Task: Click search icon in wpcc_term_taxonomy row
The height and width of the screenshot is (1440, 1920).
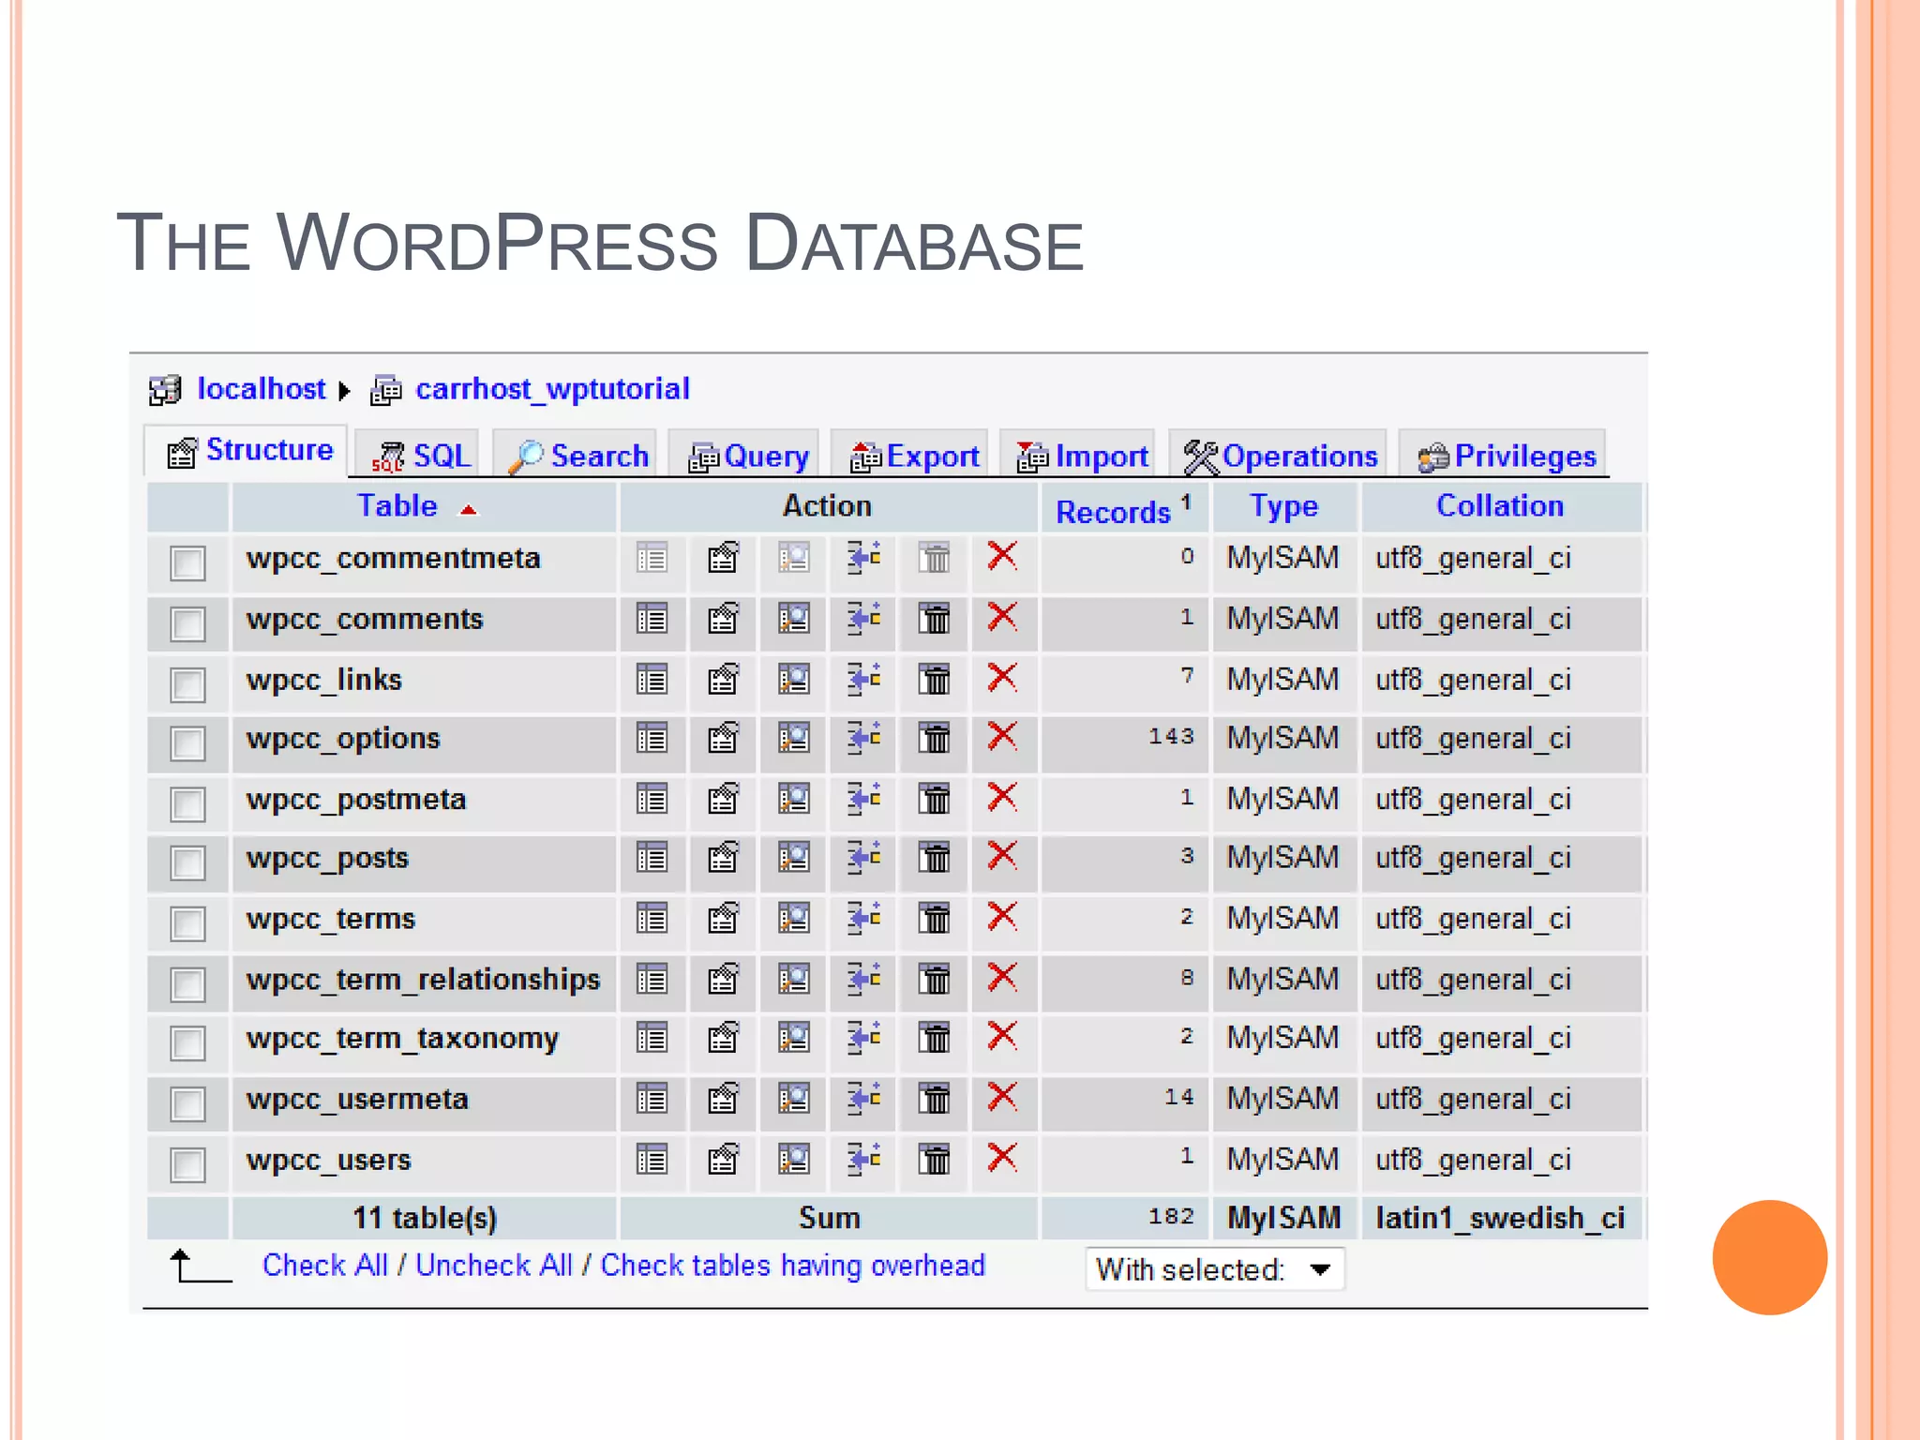Action: pos(794,1038)
